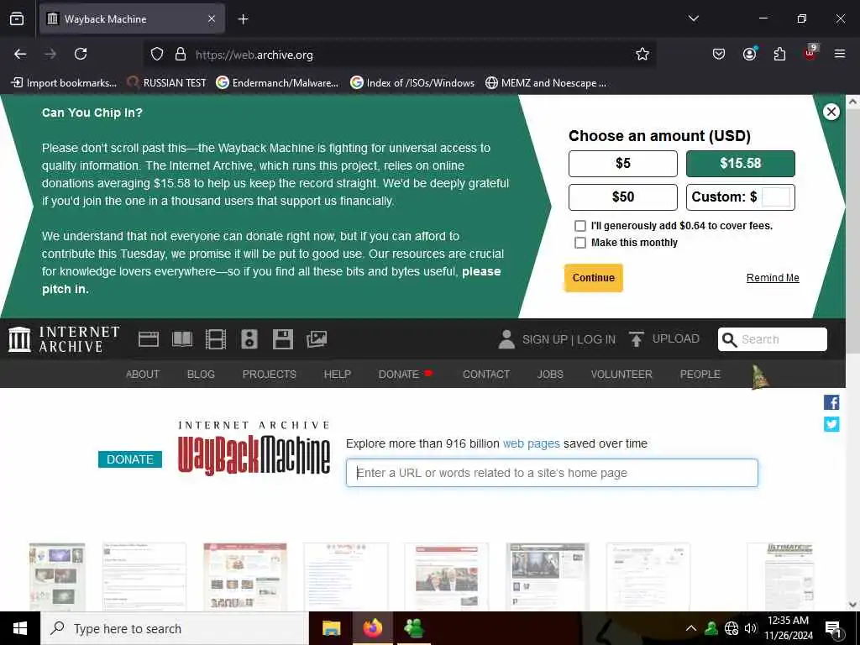Image resolution: width=860 pixels, height=645 pixels.
Task: Open the Audio speaker icon
Action: [x=249, y=339]
